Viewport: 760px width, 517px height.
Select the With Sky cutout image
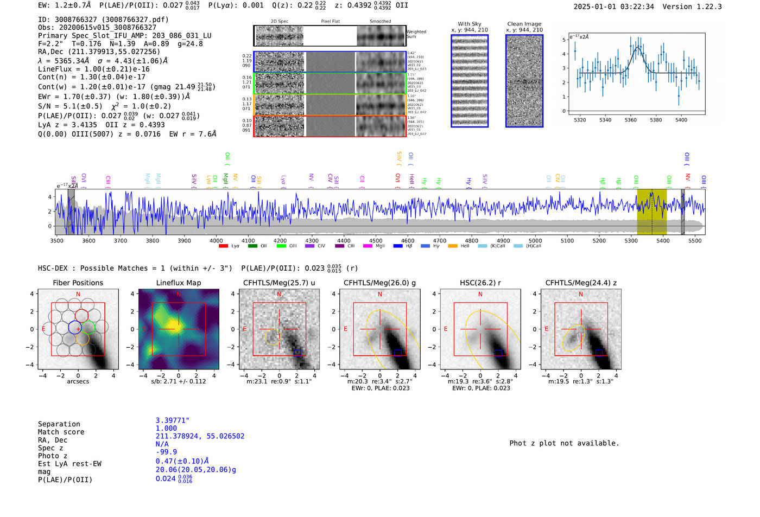click(x=470, y=81)
